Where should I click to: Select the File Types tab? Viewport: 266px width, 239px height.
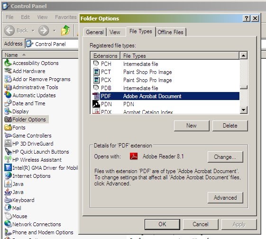tap(141, 31)
